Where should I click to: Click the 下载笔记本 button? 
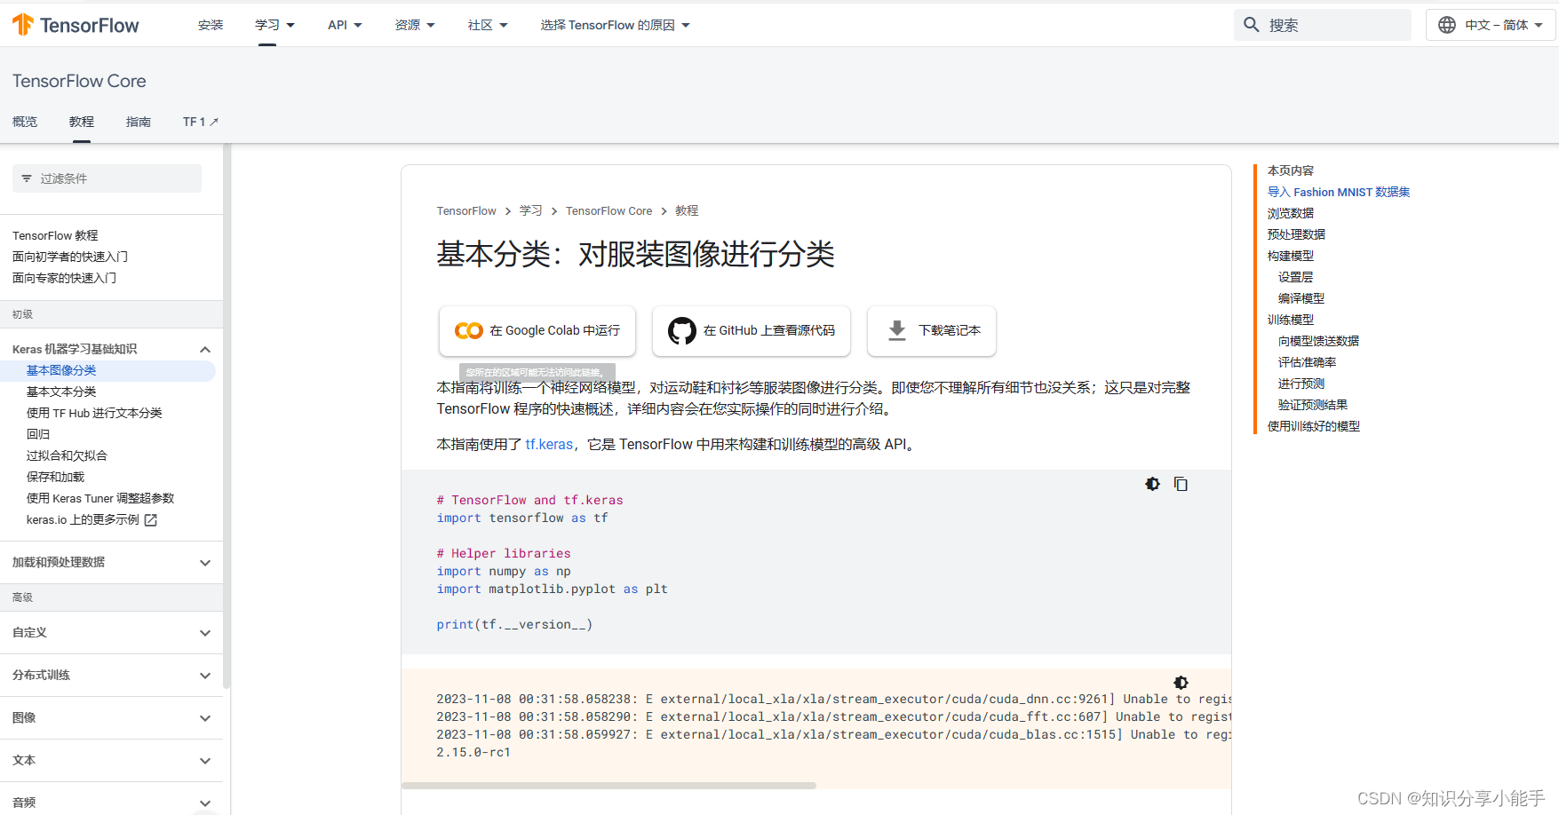pyautogui.click(x=932, y=330)
